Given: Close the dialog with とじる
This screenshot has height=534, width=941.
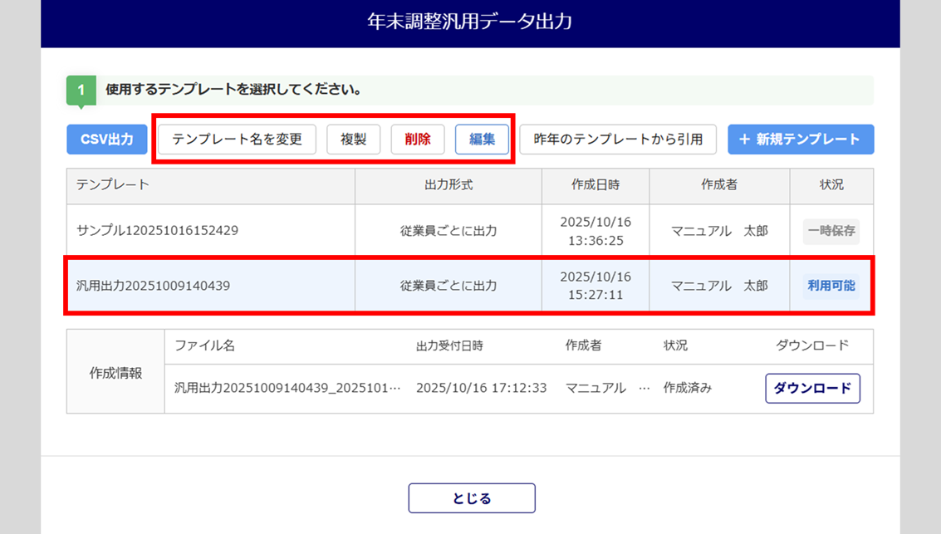Looking at the screenshot, I should (x=472, y=498).
